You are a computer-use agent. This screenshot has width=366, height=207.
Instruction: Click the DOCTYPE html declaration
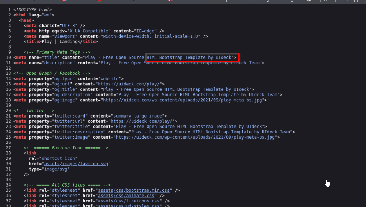(x=32, y=10)
